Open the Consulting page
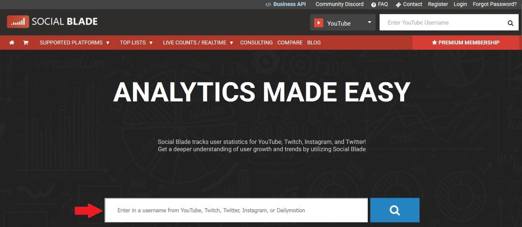The width and height of the screenshot is (522, 227). pyautogui.click(x=256, y=43)
